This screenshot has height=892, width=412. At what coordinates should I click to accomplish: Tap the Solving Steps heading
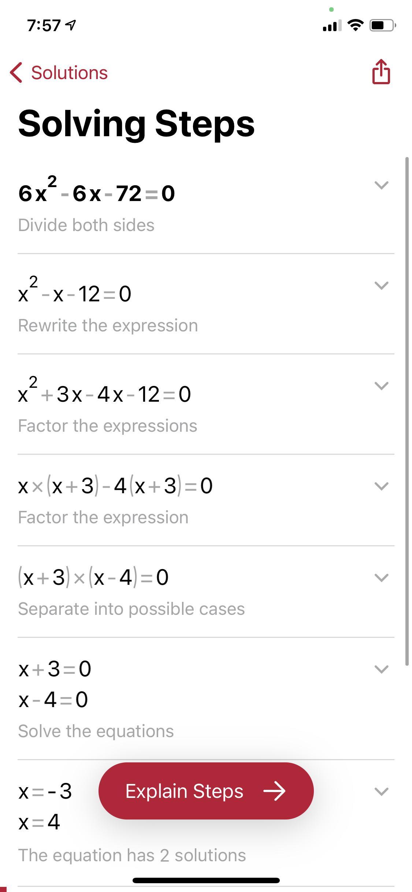pyautogui.click(x=136, y=124)
